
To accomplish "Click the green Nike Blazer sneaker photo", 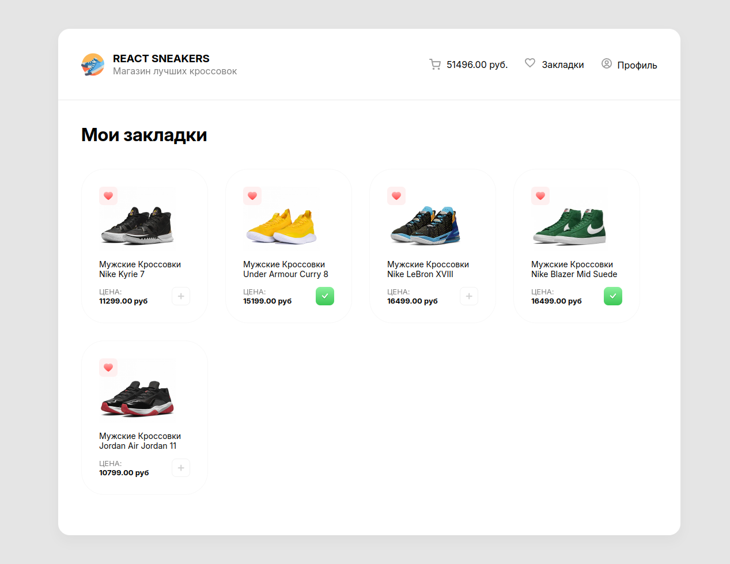I will point(570,226).
